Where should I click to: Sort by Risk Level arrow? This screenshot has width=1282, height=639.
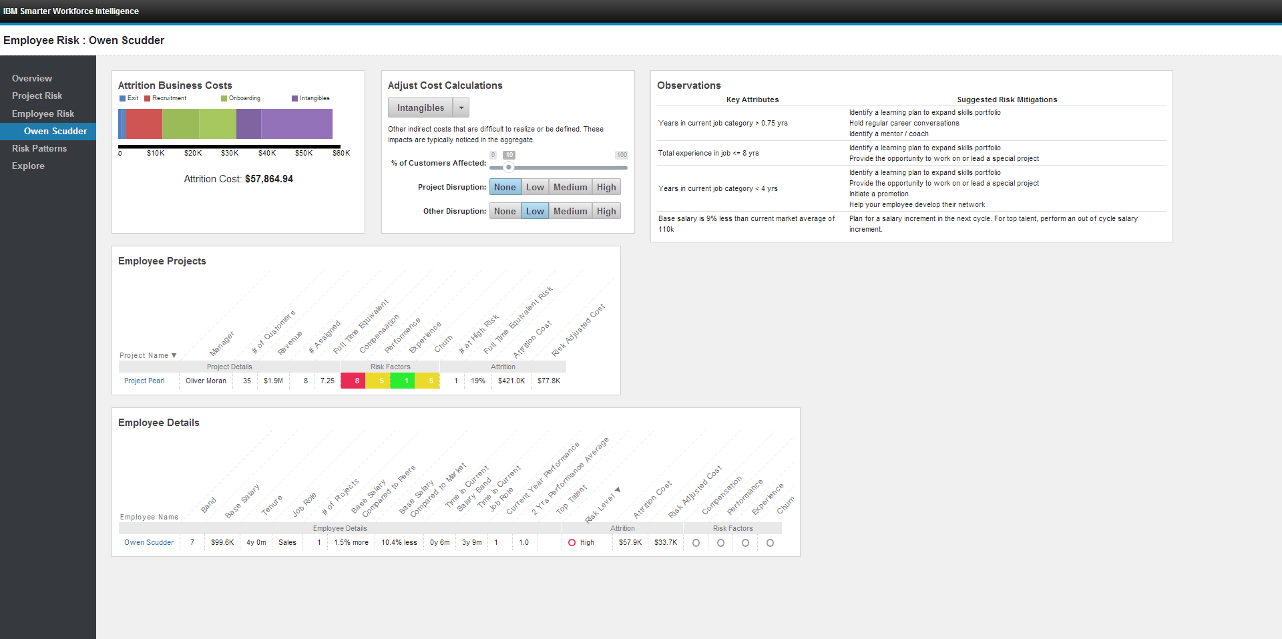(618, 489)
